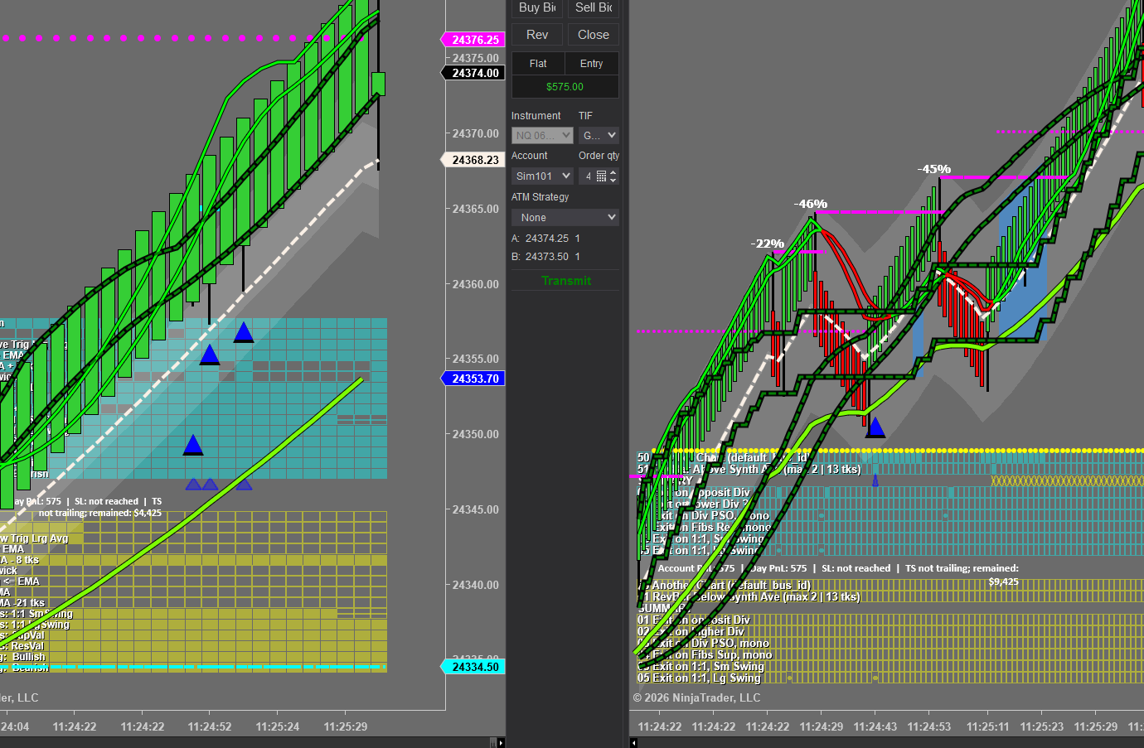Click into the Order qty field
This screenshot has width=1144, height=748.
click(588, 176)
